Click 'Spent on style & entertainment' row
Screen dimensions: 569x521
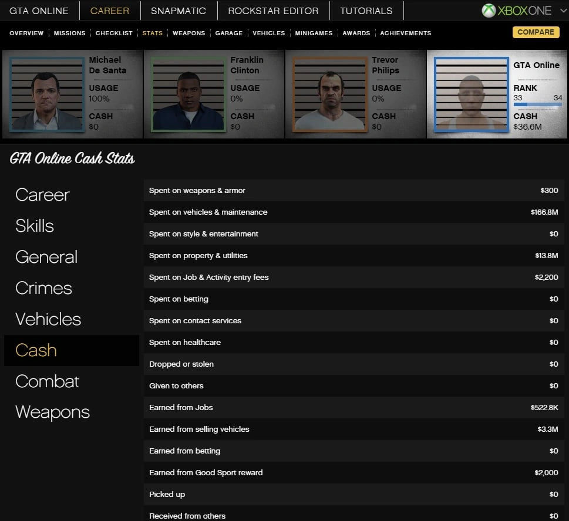tap(354, 234)
